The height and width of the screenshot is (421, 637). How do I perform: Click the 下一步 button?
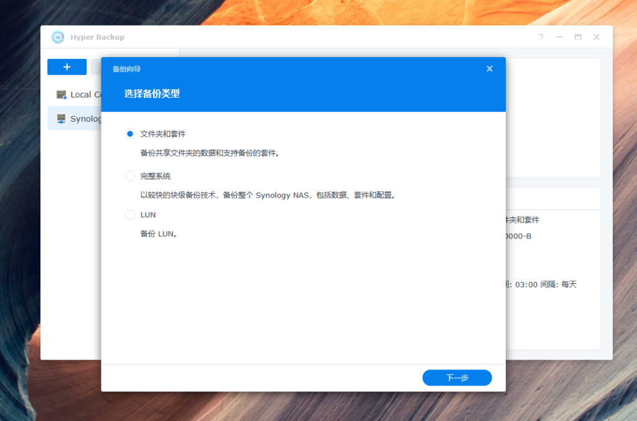pos(457,378)
